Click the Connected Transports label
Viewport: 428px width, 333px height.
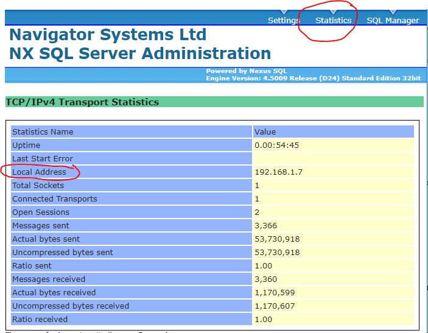[55, 198]
